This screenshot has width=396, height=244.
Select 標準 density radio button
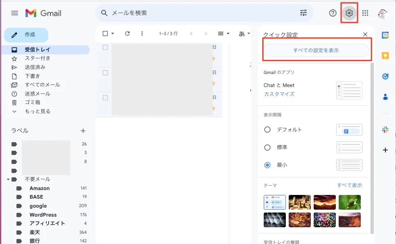(x=267, y=148)
